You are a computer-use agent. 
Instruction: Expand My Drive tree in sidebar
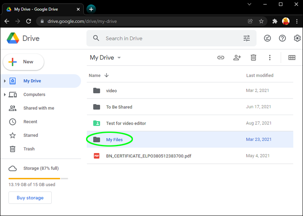(5, 81)
